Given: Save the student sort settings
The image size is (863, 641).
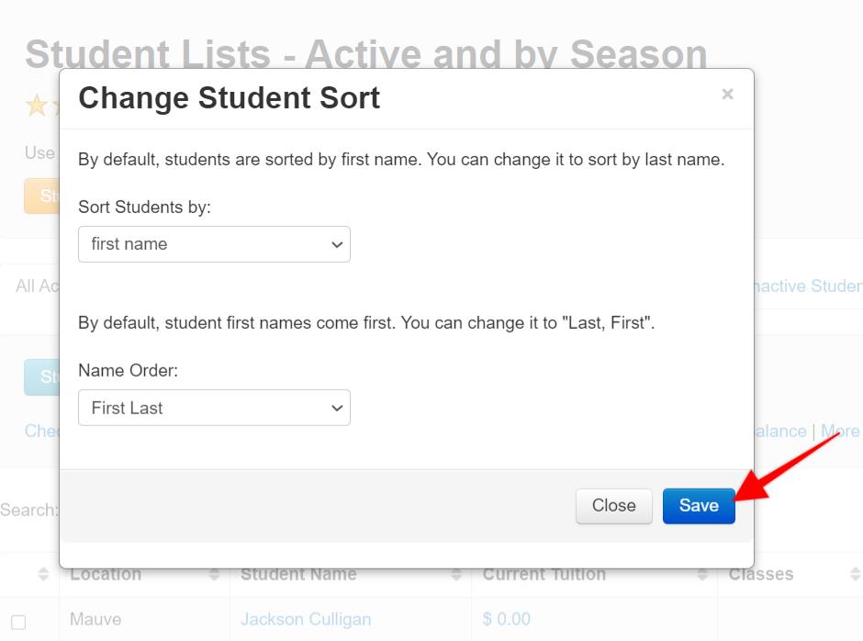Looking at the screenshot, I should [x=699, y=505].
